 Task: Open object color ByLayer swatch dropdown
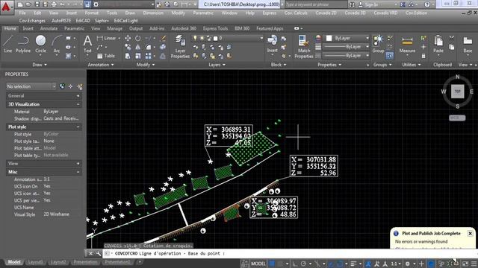[347, 38]
